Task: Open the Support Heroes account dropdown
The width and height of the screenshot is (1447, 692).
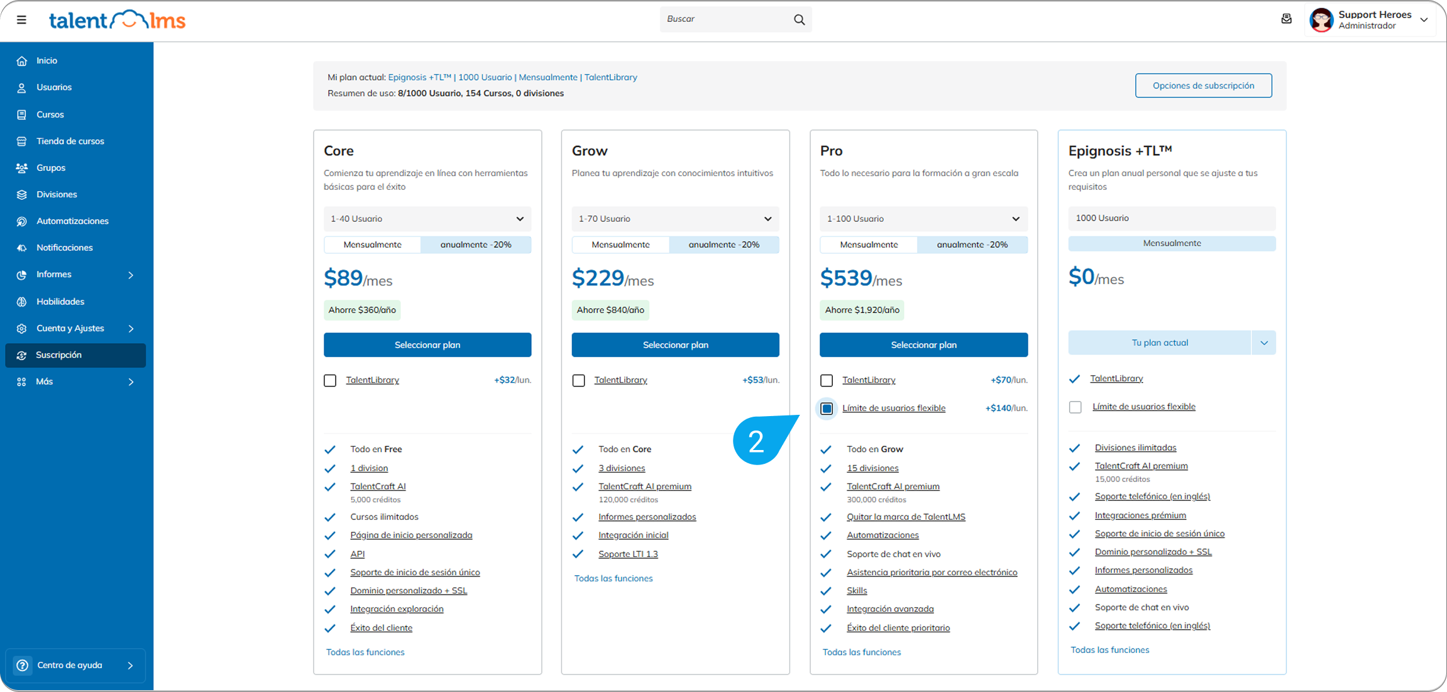Action: click(x=1424, y=20)
